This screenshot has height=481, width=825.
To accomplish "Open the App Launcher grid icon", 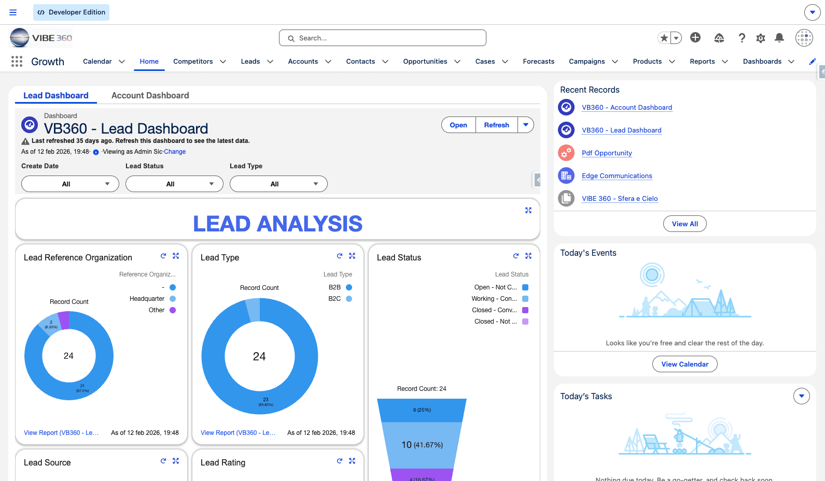I will [x=17, y=62].
